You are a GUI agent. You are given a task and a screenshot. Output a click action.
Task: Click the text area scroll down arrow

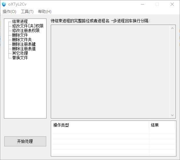pyautogui.click(x=172, y=115)
